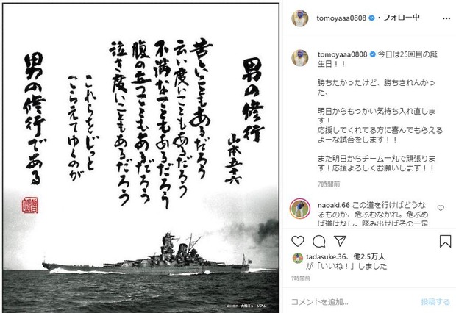Like the post with the heart icon
456x313 pixels.
(298, 242)
